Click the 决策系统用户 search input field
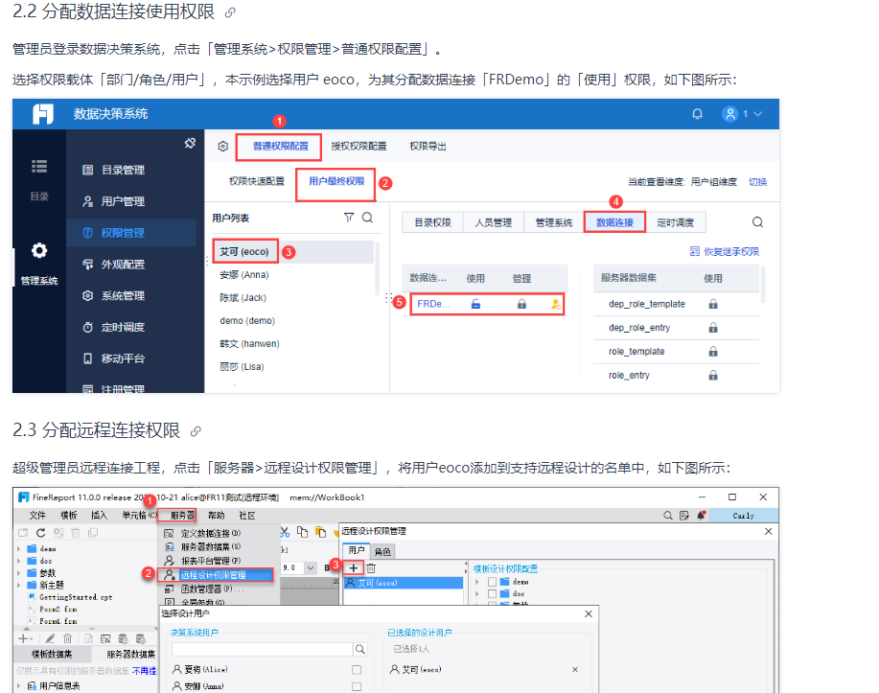The image size is (879, 693). tap(263, 649)
